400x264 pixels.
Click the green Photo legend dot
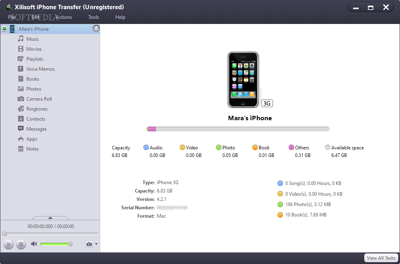pos(219,147)
